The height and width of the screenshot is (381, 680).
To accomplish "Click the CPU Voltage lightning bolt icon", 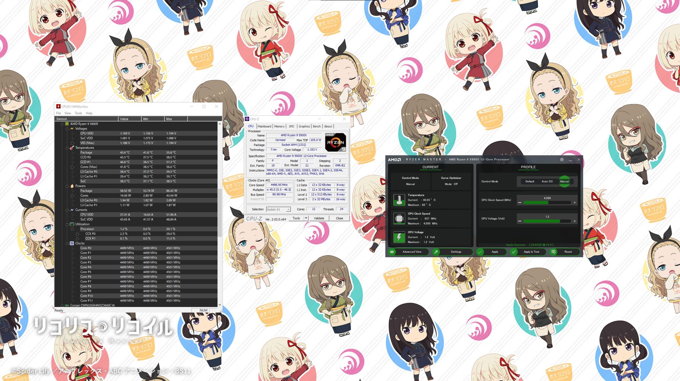I will [399, 237].
